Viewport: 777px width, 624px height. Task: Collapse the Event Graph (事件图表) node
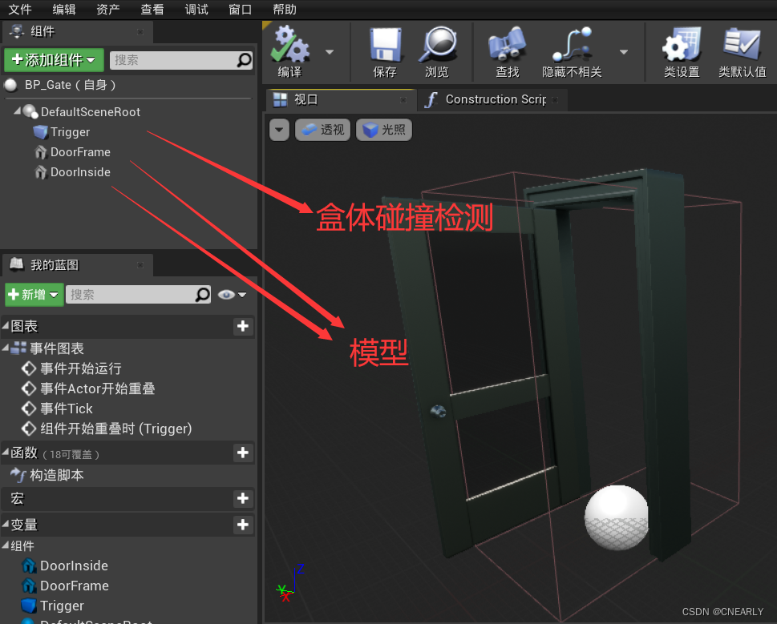click(6, 348)
